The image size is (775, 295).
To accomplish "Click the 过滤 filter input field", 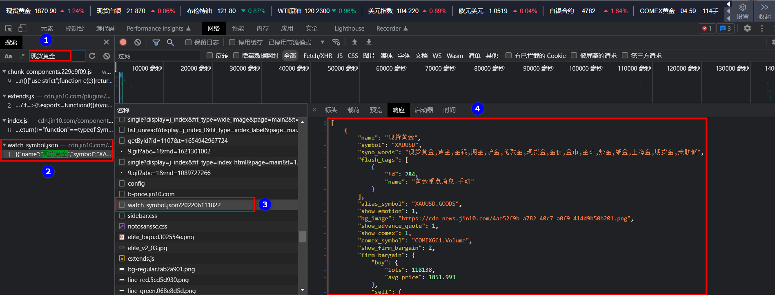I will tap(159, 56).
